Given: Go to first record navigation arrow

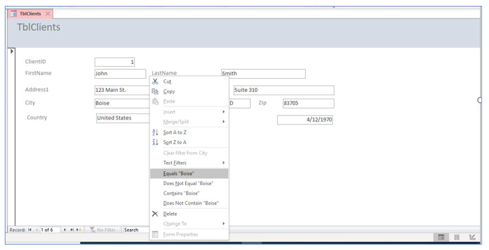Looking at the screenshot, I should (x=30, y=230).
